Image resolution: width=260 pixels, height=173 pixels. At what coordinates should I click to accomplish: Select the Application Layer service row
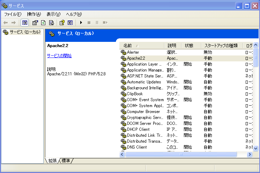[x=186, y=64]
